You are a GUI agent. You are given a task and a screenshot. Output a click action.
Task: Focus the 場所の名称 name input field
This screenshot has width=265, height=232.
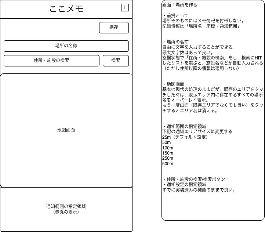point(66,46)
